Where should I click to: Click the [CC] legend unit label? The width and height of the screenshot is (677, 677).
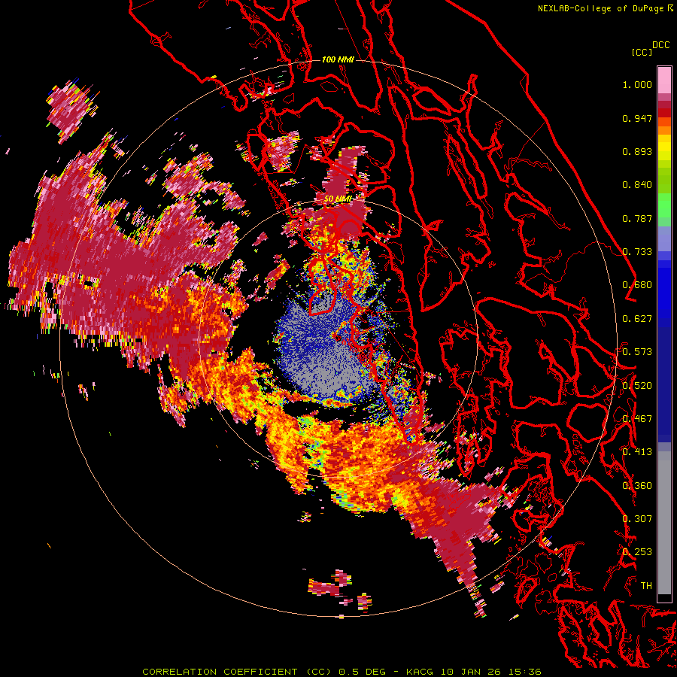(642, 52)
